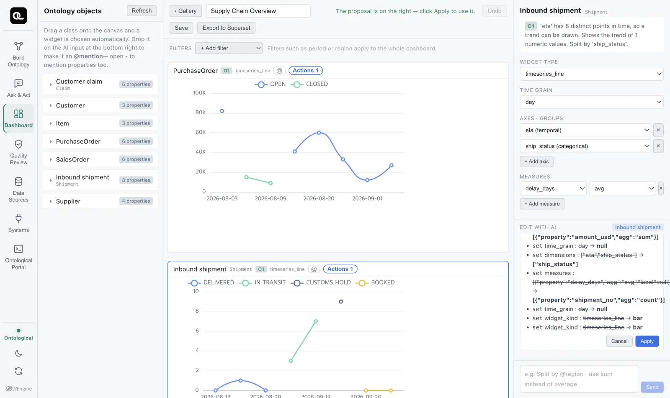Viewport: 670px width, 398px height.
Task: Open the Systems section
Action: (x=18, y=223)
